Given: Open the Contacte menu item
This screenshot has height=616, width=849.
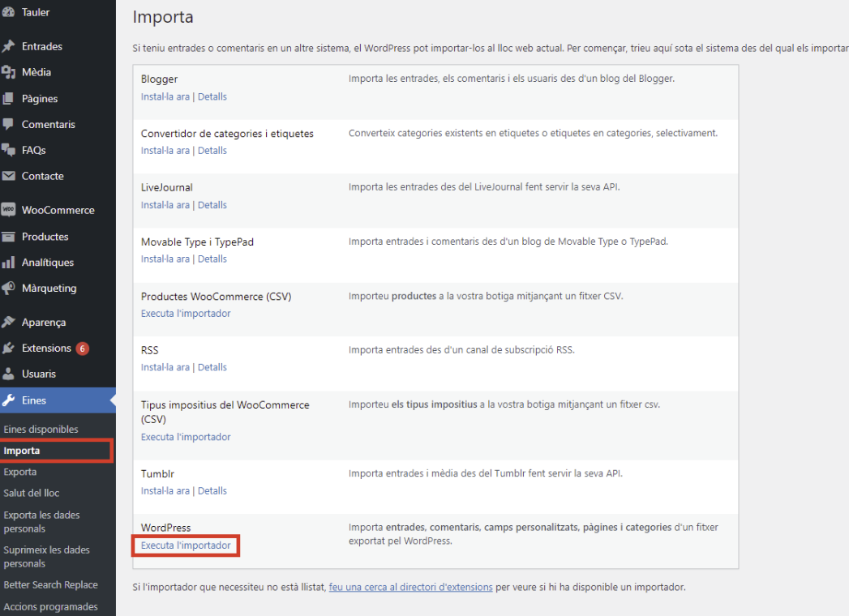Looking at the screenshot, I should coord(43,176).
